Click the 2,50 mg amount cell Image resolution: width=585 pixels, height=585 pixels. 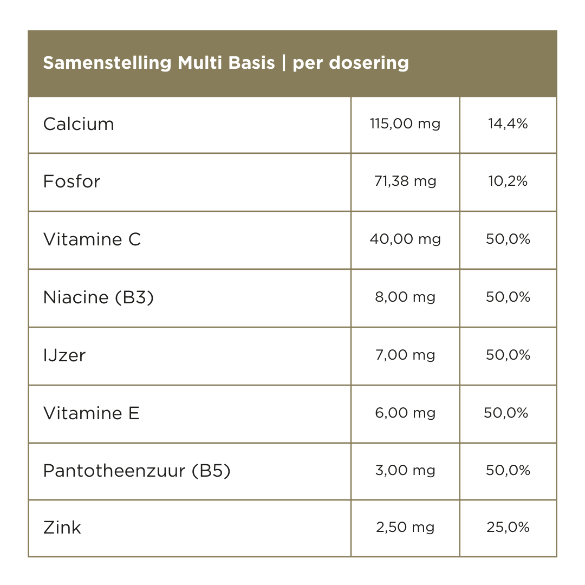405,528
